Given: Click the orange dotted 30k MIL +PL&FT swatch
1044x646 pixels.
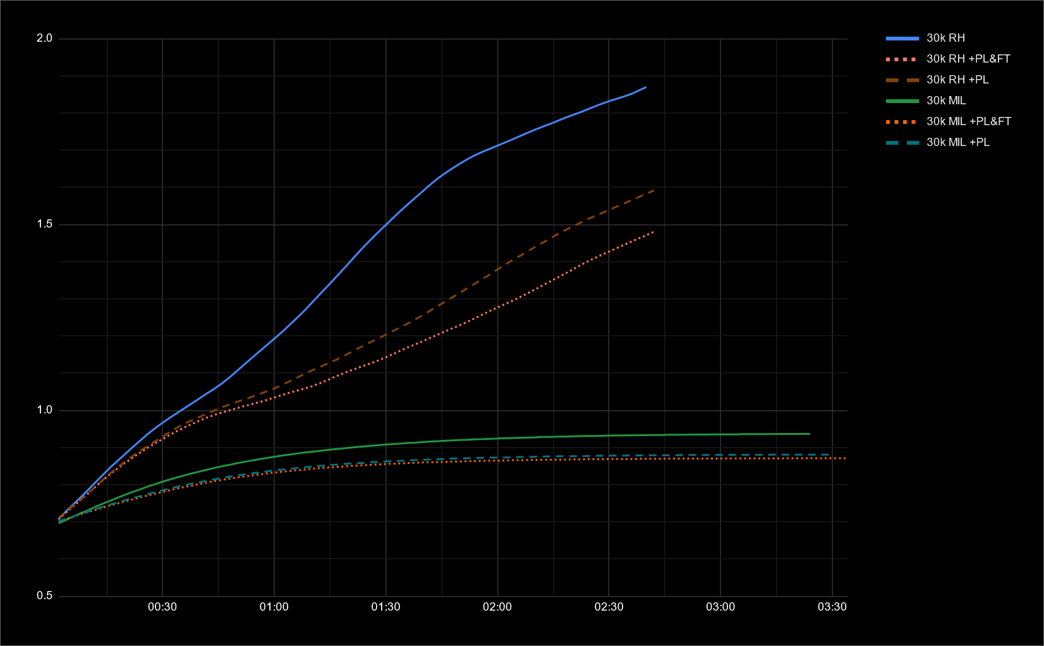Looking at the screenshot, I should pos(902,122).
